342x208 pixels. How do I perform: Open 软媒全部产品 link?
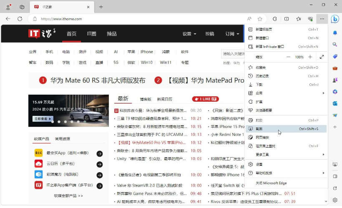68,196
